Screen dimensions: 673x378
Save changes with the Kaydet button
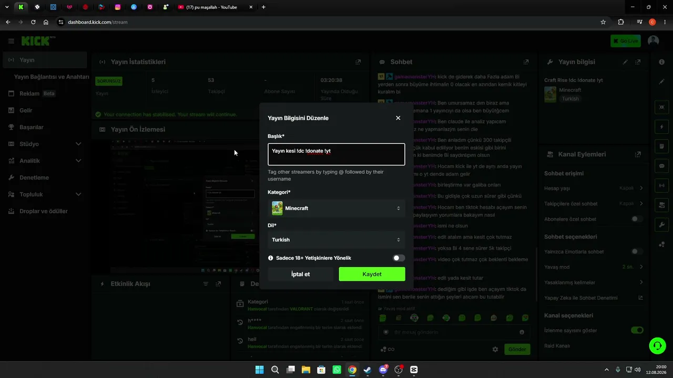coord(372,274)
